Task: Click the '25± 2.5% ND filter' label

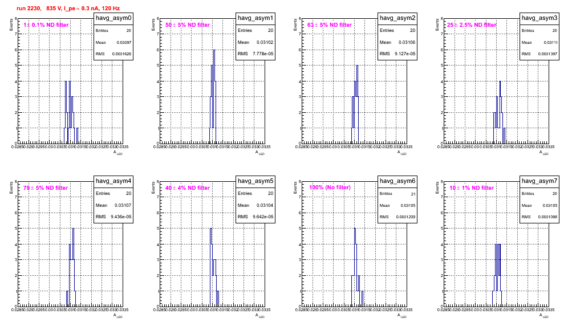Action: click(472, 25)
